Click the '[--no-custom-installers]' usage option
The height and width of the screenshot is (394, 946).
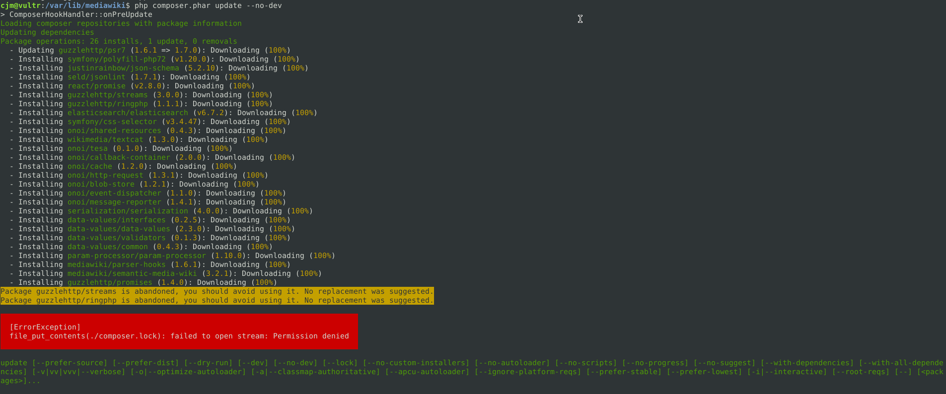[x=416, y=363]
